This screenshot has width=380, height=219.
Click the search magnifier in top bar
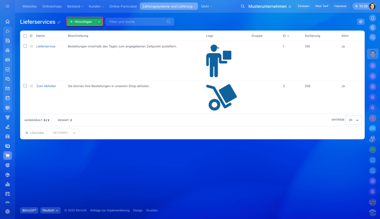243,6
